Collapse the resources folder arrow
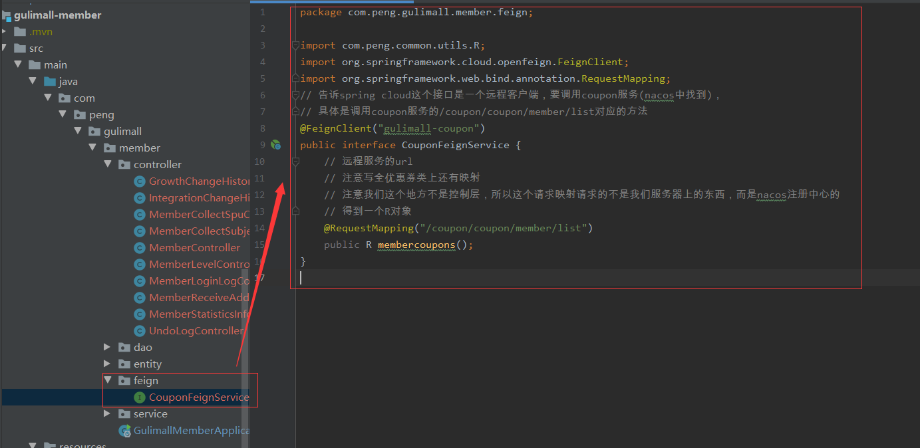Viewport: 920px width, 448px height. (x=33, y=445)
